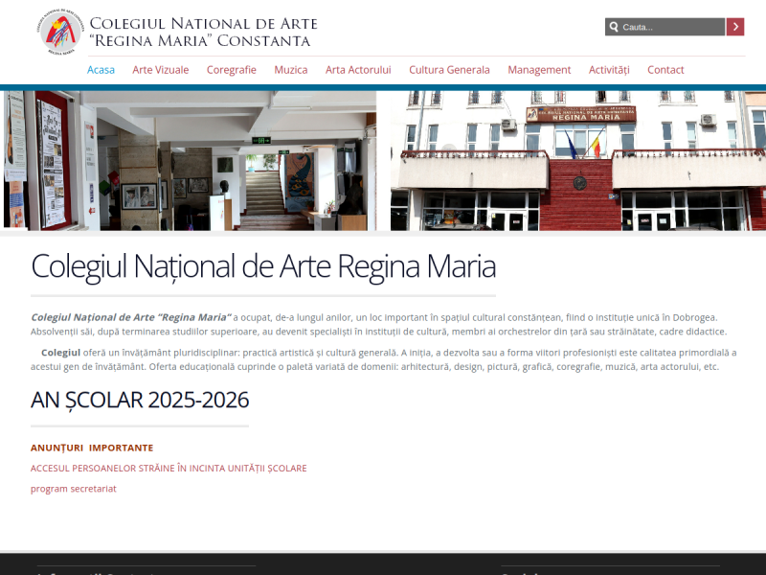Click the Arta Actorului menu item
The image size is (766, 575).
click(358, 69)
